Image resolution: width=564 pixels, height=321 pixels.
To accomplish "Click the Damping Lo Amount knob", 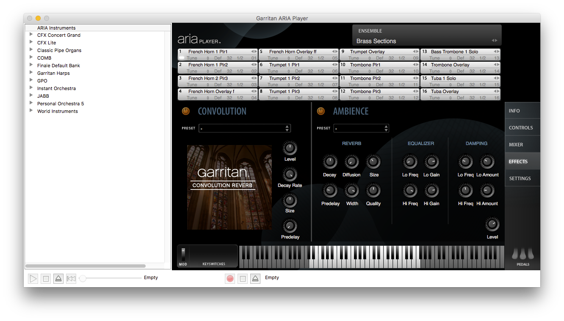I will click(487, 162).
